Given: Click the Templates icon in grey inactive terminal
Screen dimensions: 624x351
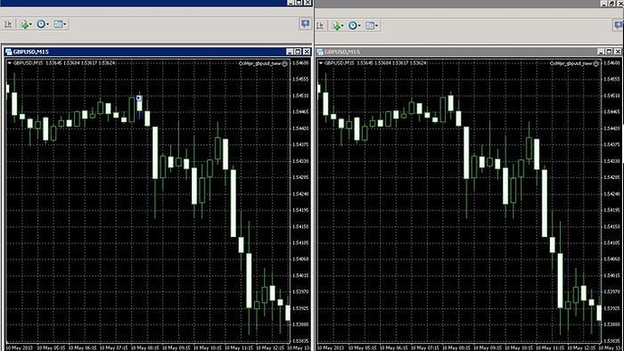Looking at the screenshot, I should pyautogui.click(x=369, y=25).
